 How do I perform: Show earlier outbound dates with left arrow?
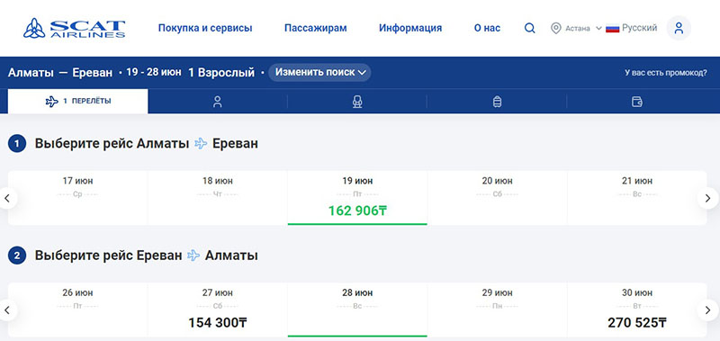(7, 198)
